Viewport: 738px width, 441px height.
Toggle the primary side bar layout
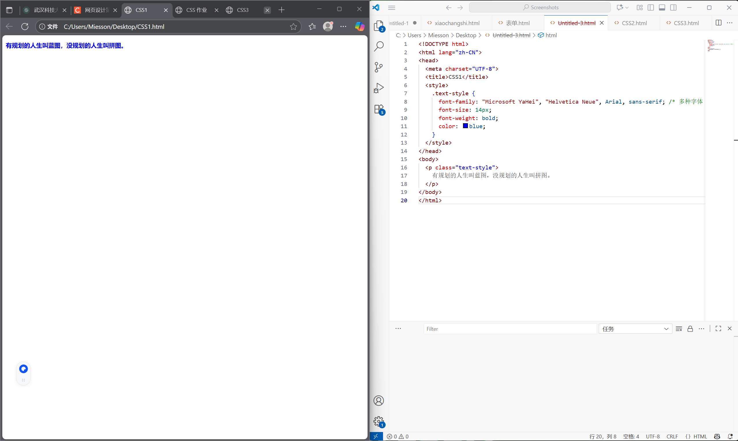click(x=650, y=8)
